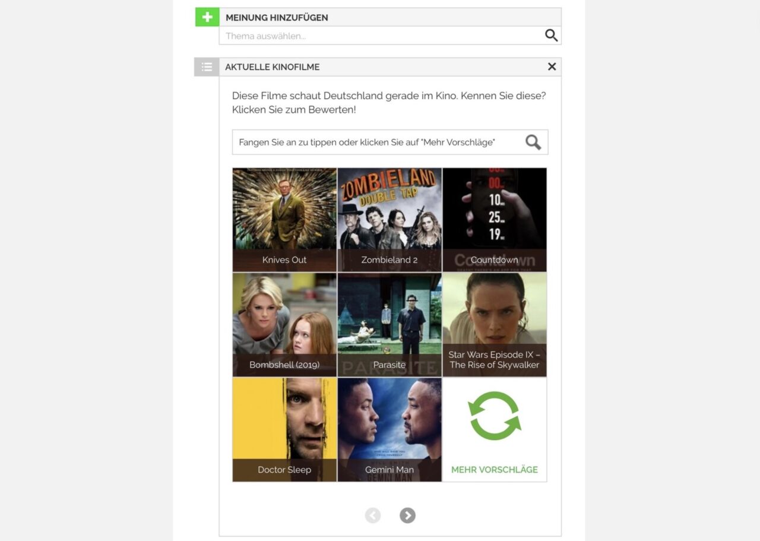The height and width of the screenshot is (541, 760).
Task: Go to the next page of movies
Action: click(407, 515)
